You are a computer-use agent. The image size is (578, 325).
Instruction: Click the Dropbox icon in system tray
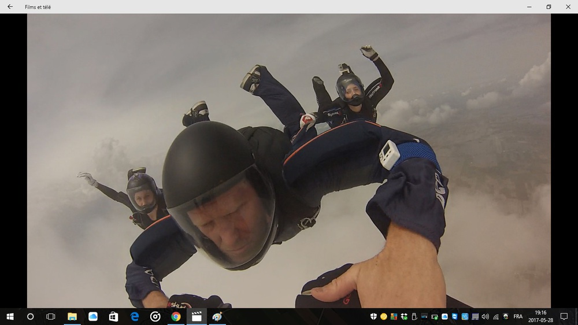[403, 316]
